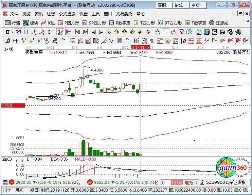Image resolution: width=252 pixels, height=195 pixels.
Task: Jump to first bar icon
Action: pyautogui.click(x=77, y=32)
